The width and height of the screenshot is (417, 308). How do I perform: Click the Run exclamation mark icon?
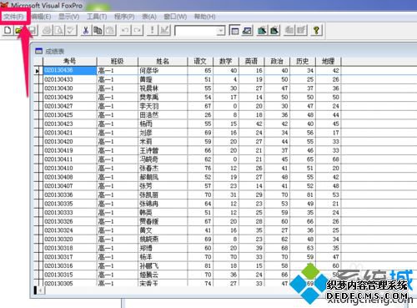click(x=152, y=30)
